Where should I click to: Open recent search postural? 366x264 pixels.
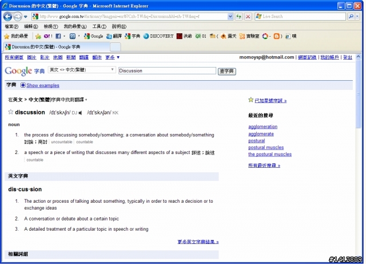pos(257,141)
